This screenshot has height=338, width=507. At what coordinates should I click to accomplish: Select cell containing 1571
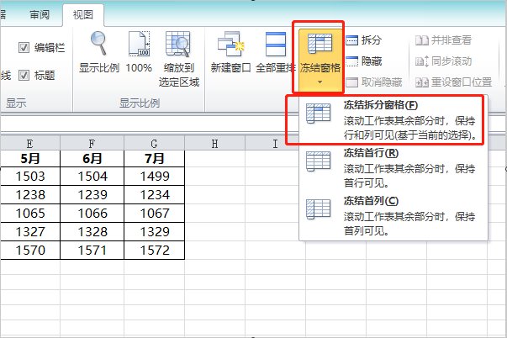pos(92,250)
